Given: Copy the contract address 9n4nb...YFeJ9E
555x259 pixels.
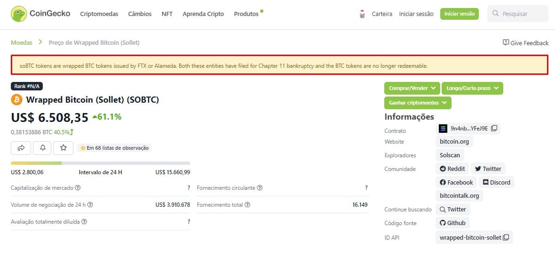Looking at the screenshot, I should (494, 128).
